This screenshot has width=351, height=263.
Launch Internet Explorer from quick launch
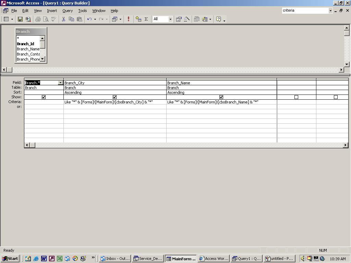tap(36, 259)
